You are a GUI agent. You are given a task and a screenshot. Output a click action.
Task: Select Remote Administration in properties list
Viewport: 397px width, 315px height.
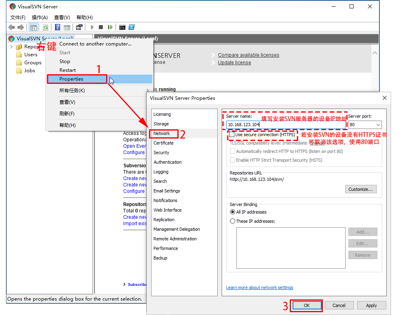point(184,239)
